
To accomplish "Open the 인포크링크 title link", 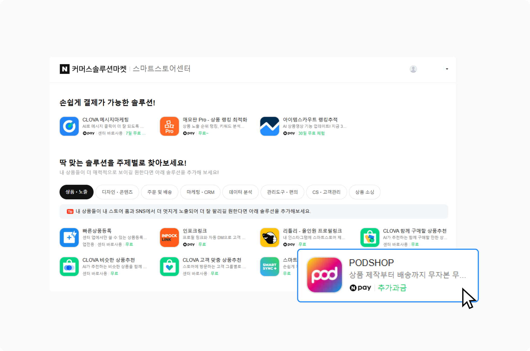I will tap(195, 231).
